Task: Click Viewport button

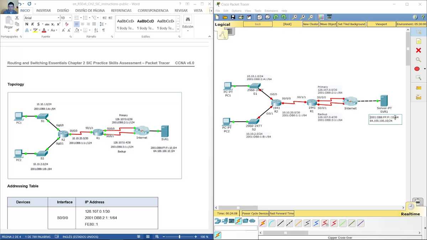Action: pos(381,24)
